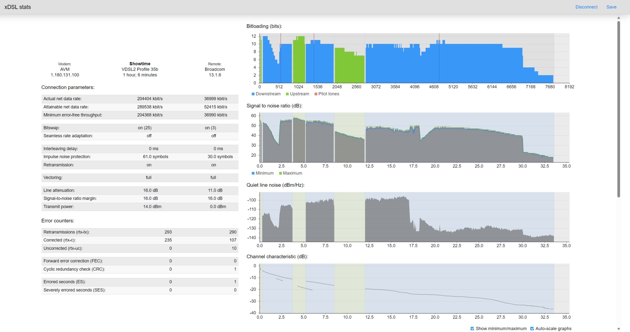630x332 pixels.
Task: Click the Signal to noise ratio heading
Action: [274, 106]
